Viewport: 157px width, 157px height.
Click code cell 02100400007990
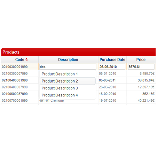15,87
